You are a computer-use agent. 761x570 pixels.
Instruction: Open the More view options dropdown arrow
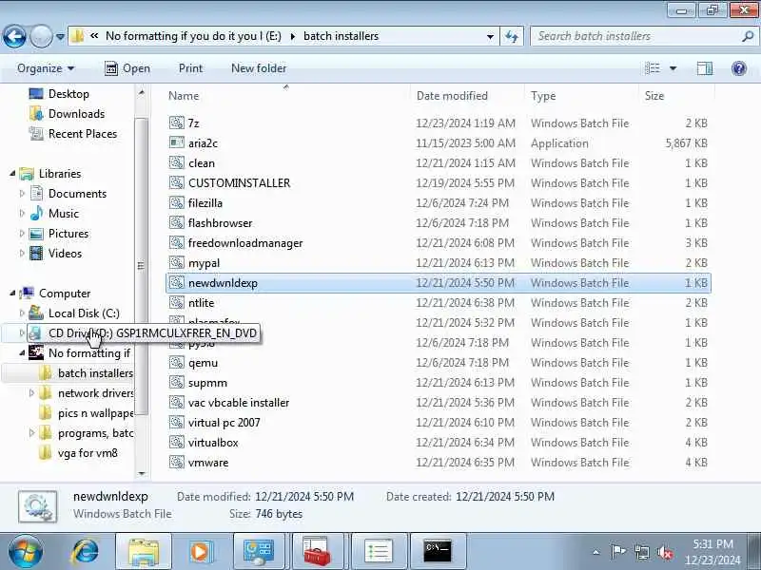[x=673, y=68]
